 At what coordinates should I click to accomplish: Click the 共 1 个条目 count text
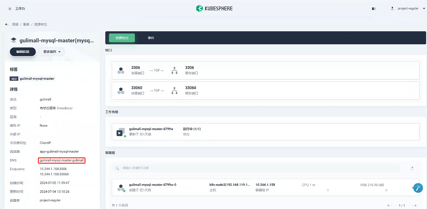pos(120,205)
